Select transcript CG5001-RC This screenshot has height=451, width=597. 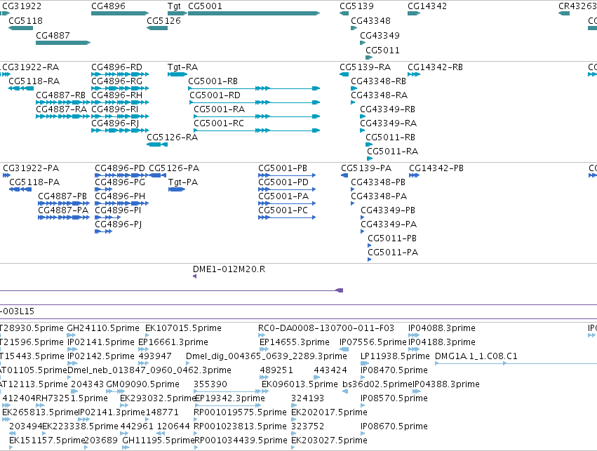click(x=219, y=123)
